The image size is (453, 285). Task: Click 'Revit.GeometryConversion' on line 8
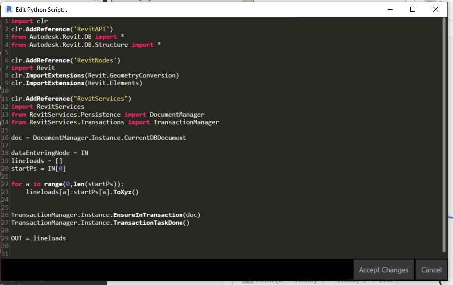click(131, 75)
